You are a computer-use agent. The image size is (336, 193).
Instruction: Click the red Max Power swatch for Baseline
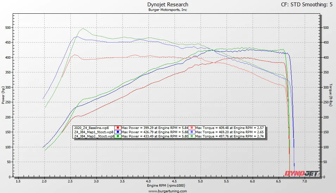pos(118,128)
